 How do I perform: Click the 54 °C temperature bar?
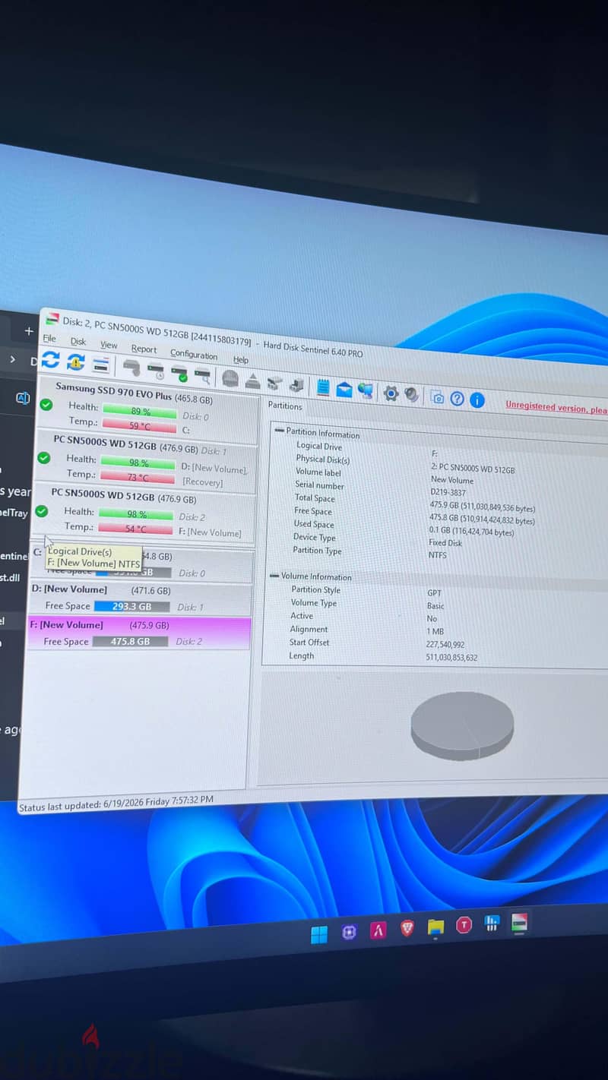137,529
